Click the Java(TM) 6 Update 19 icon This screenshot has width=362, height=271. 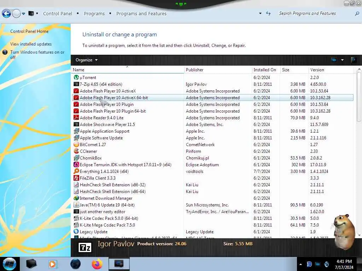click(x=76, y=205)
